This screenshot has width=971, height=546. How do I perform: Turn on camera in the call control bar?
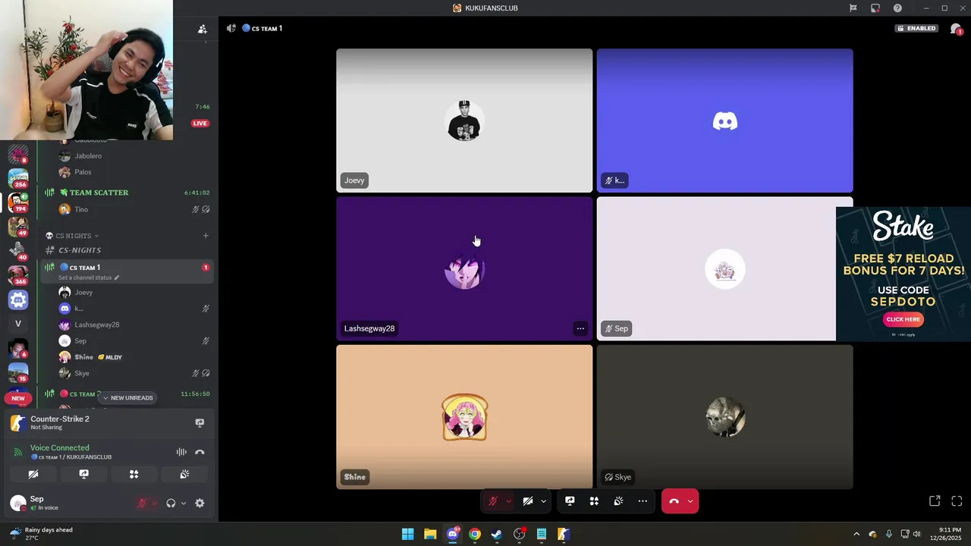pyautogui.click(x=528, y=501)
